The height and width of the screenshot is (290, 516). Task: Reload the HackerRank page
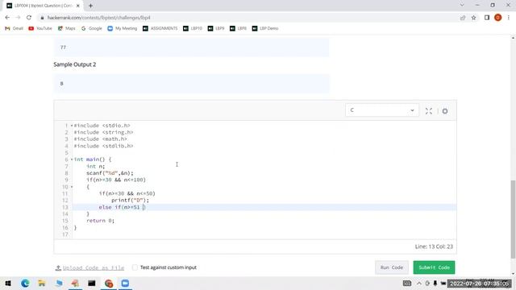[29, 18]
